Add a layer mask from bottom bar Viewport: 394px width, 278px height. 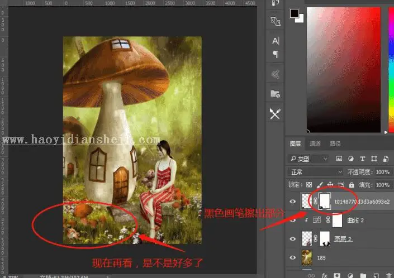[337, 275]
